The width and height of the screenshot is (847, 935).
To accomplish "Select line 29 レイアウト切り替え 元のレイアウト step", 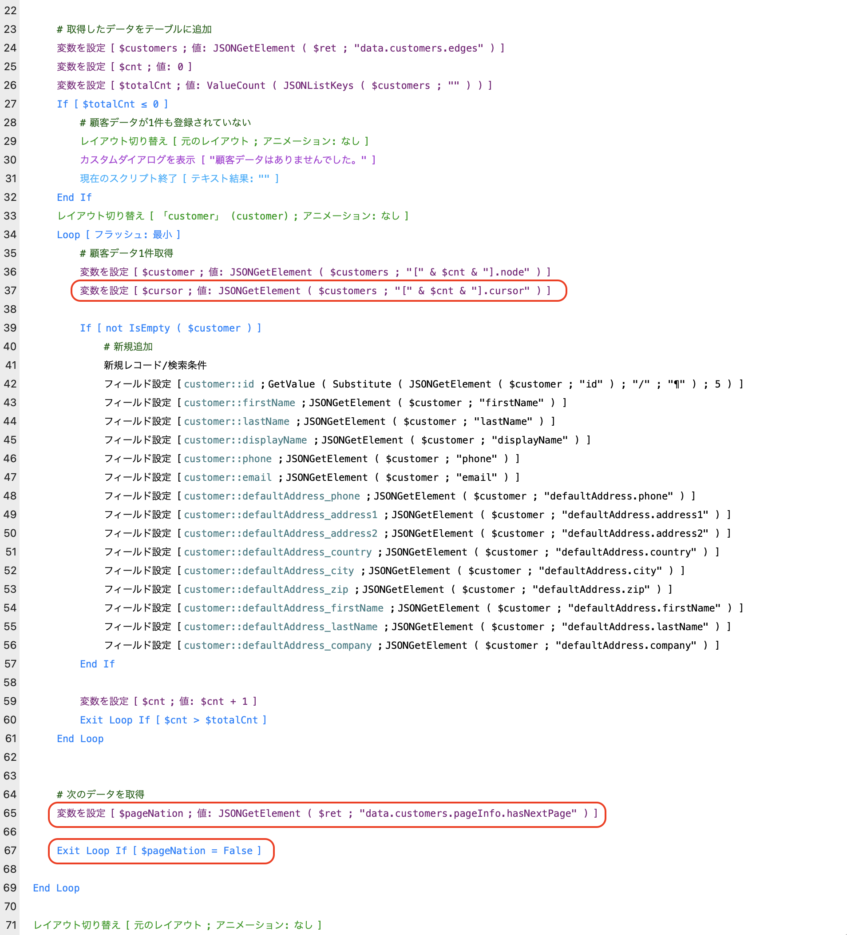I will (225, 141).
